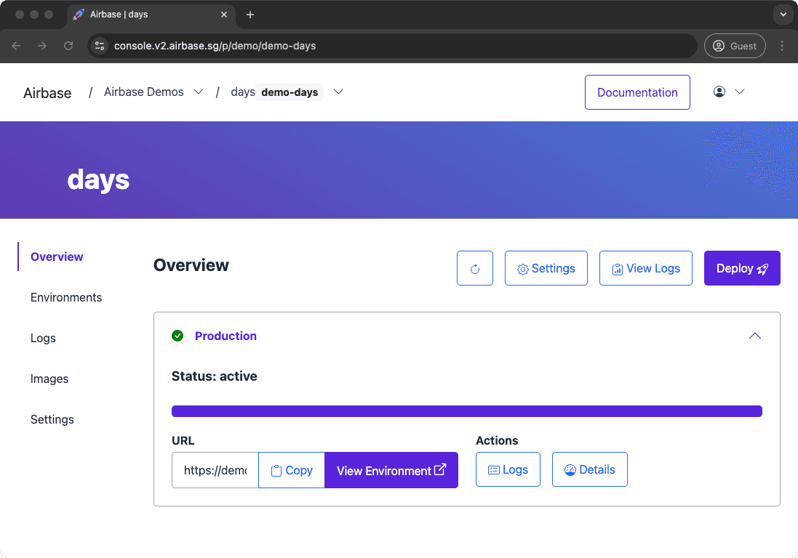This screenshot has height=558, width=798.
Task: Open the demo-days project dropdown
Action: (x=338, y=92)
